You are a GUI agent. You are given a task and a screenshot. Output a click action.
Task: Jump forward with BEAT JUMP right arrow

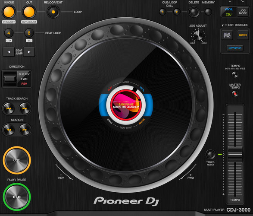(29, 52)
